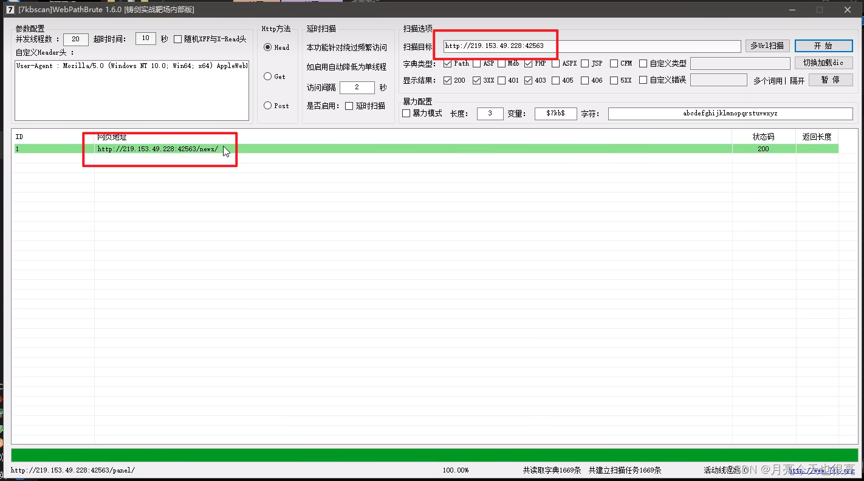Click the 7kbscan app icon in title bar
The width and height of the screenshot is (864, 481).
tap(10, 10)
